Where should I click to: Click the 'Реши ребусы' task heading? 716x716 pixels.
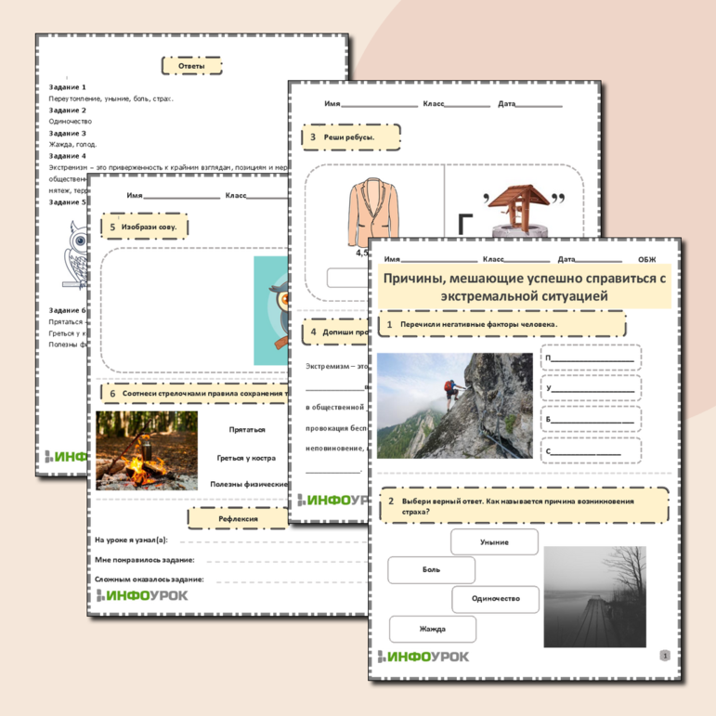coord(351,137)
